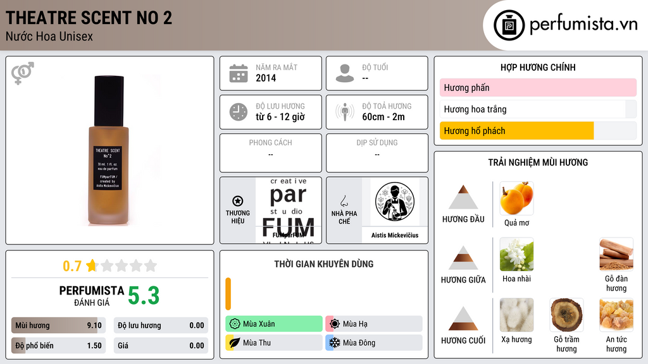This screenshot has height=364, width=648.
Task: Click the Hương giữa pyramid icon
Action: coord(463,258)
